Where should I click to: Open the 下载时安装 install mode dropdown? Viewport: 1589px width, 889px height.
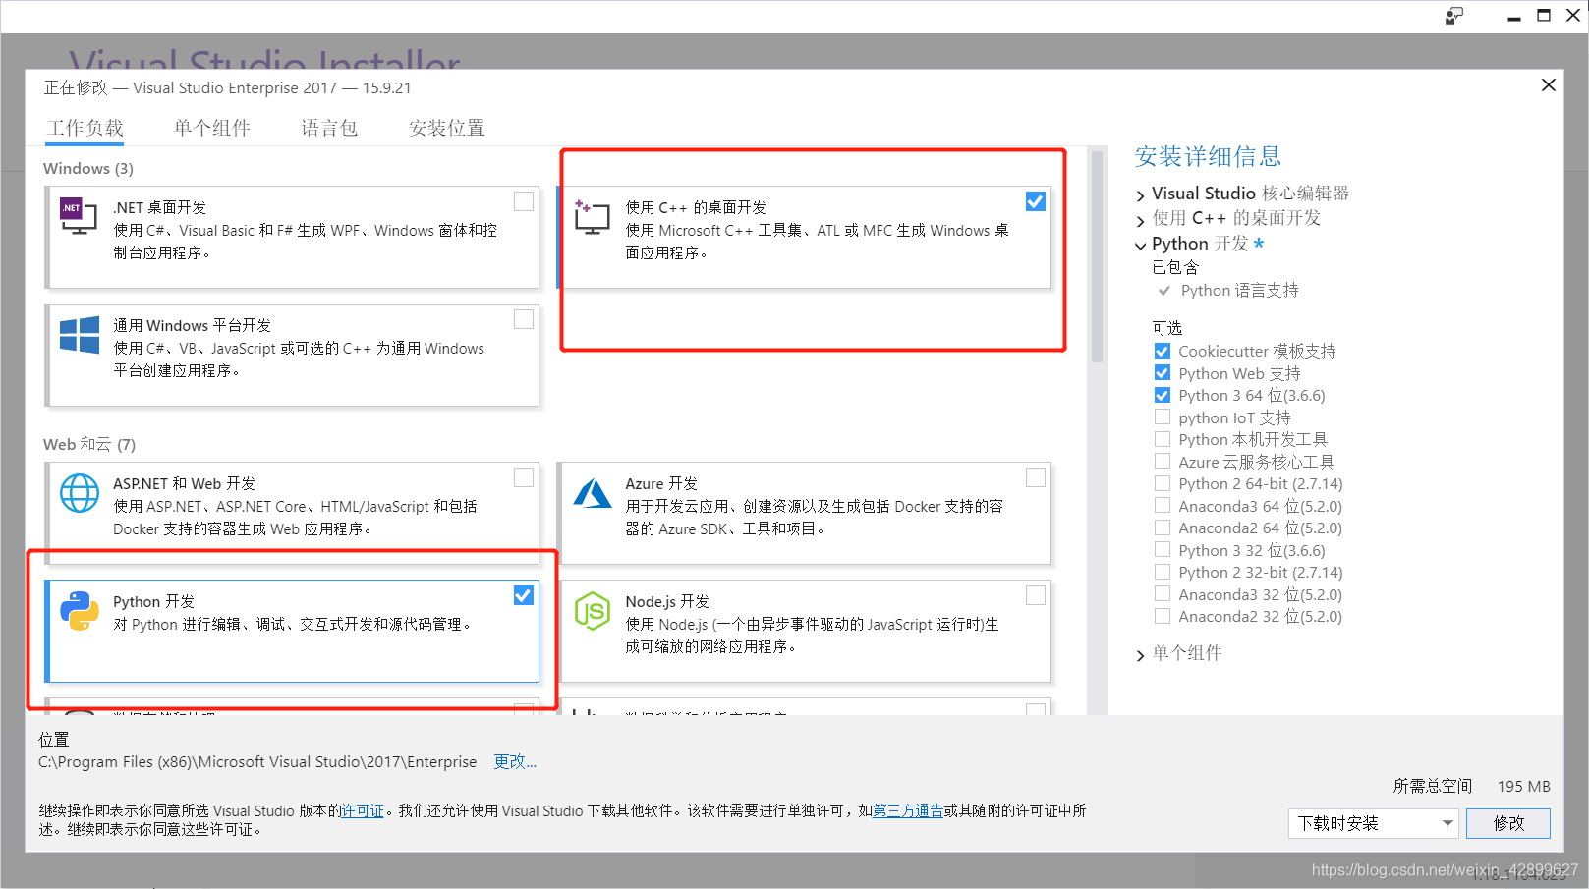point(1373,823)
